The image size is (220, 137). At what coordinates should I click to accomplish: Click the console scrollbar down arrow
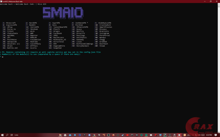tap(219, 132)
